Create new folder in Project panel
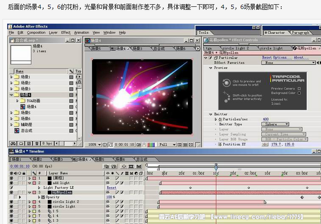Screen dimensions: 321x224 [x=21, y=143]
